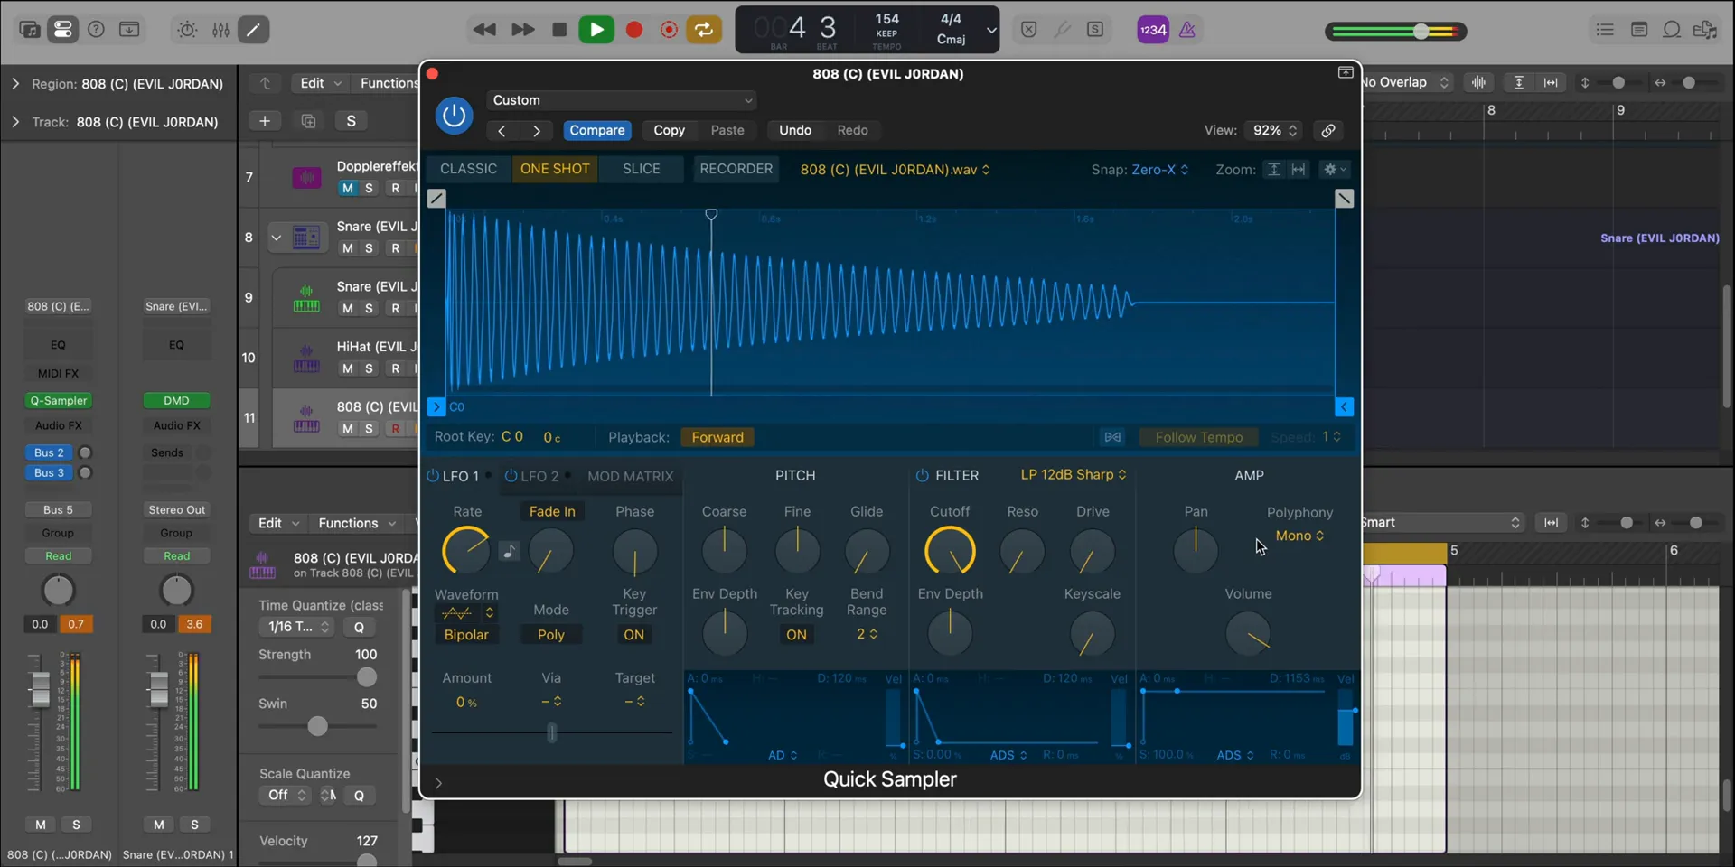The width and height of the screenshot is (1735, 867).
Task: Open the 808 (C) (EVIL JORDAN).wav file menu
Action: pos(895,170)
